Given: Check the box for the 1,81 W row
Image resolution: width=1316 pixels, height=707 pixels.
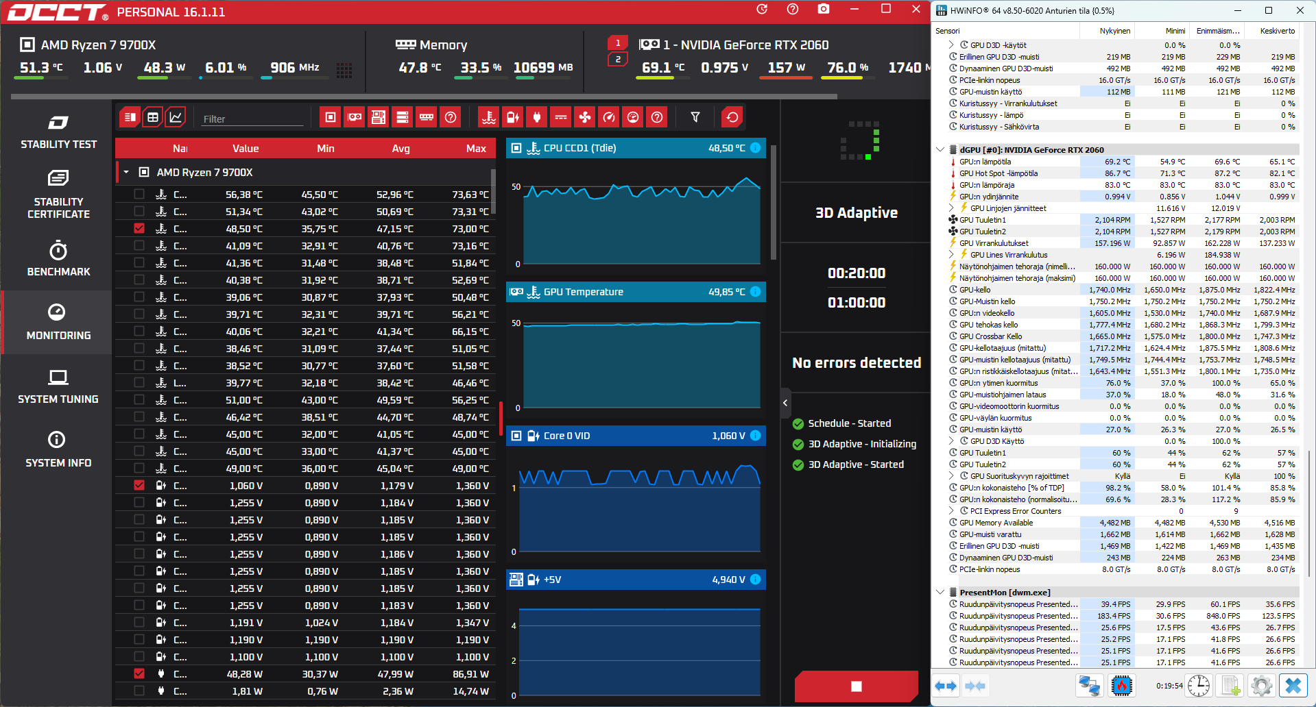Looking at the screenshot, I should pyautogui.click(x=139, y=691).
